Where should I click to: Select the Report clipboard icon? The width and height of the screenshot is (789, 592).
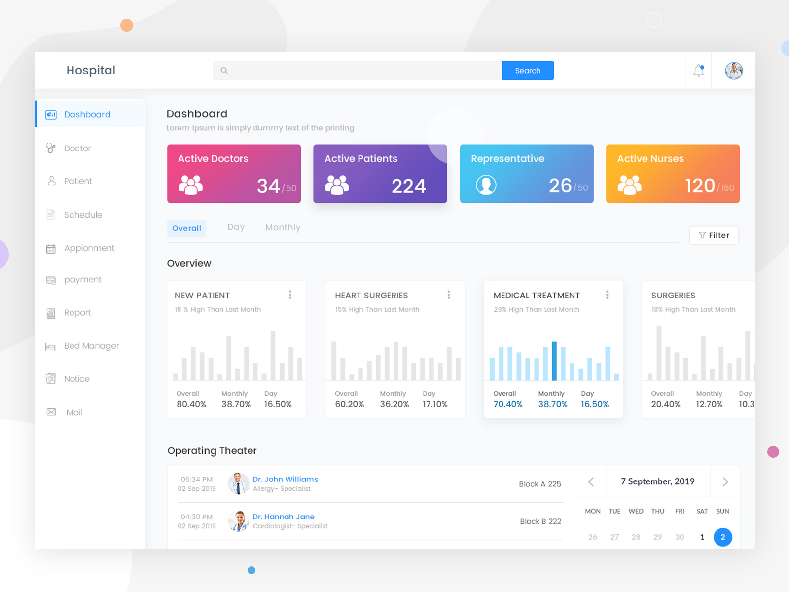coord(51,313)
